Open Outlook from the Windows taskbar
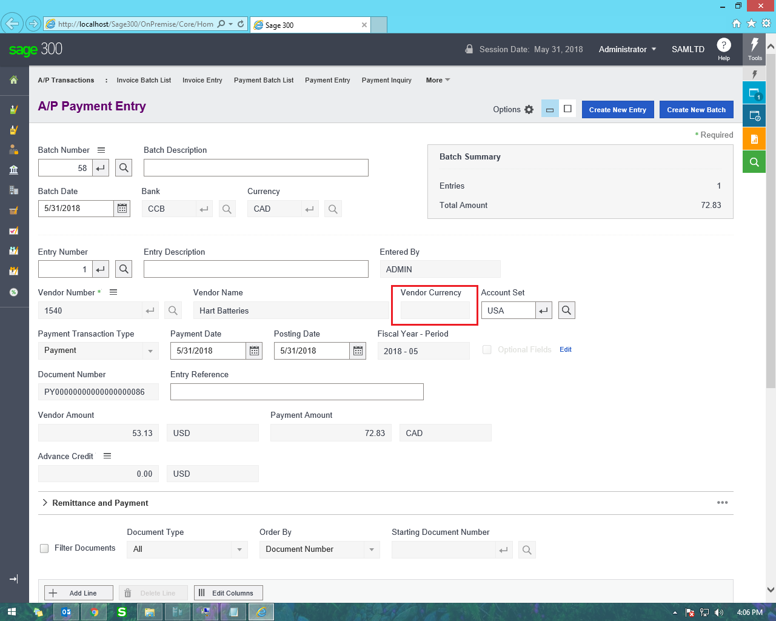 point(66,612)
